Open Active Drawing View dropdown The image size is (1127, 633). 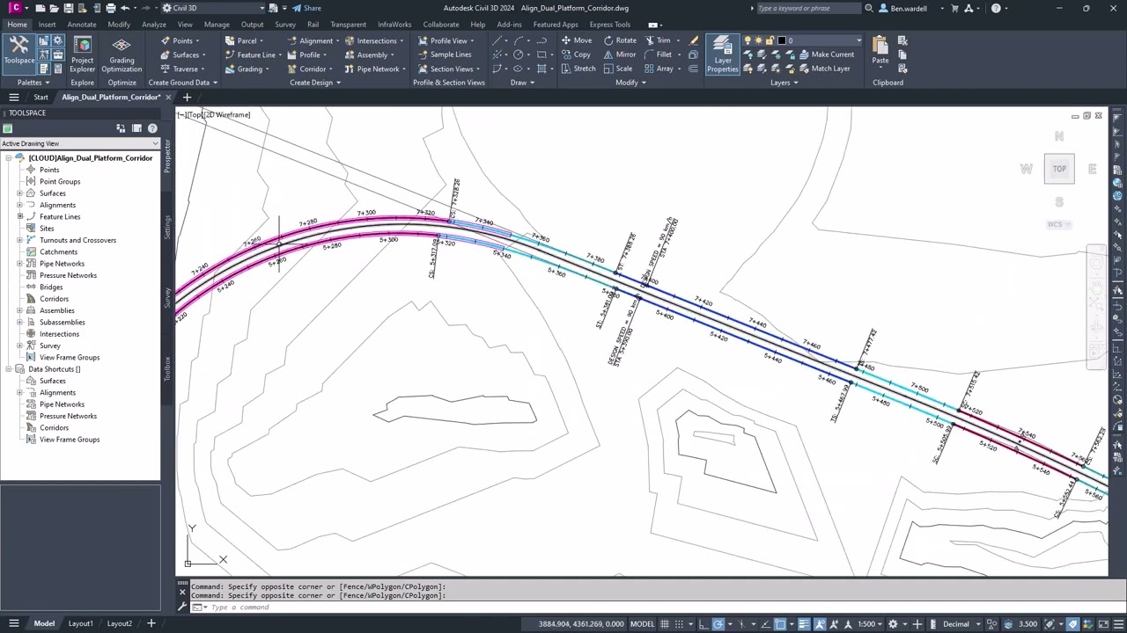coord(80,143)
